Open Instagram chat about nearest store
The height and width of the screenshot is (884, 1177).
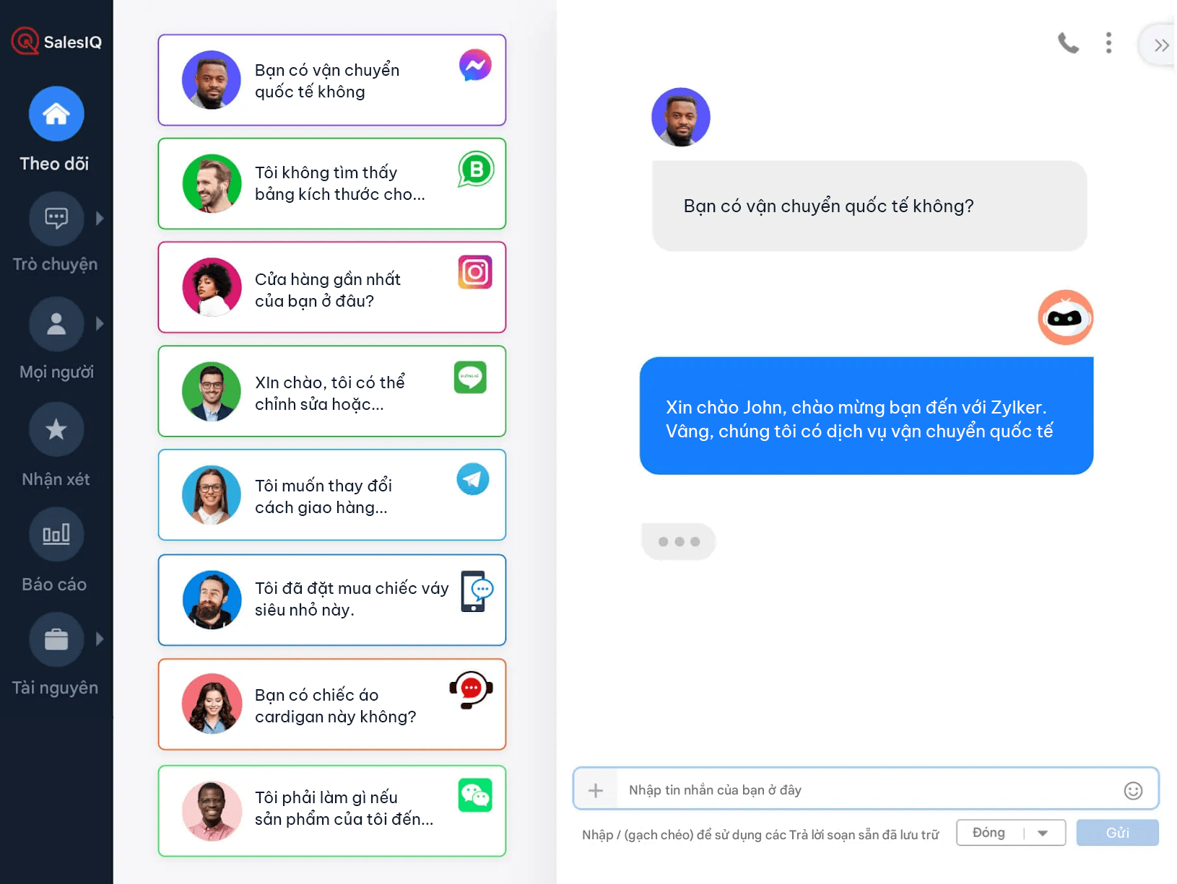332,287
